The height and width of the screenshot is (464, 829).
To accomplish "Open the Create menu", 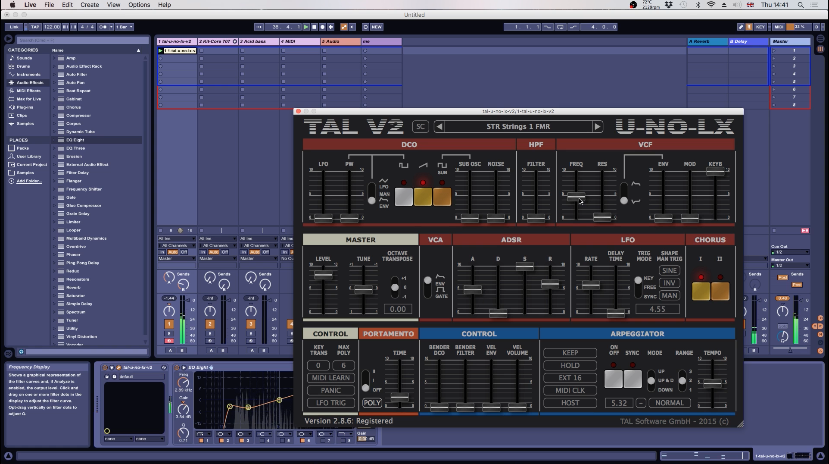I will 90,5.
